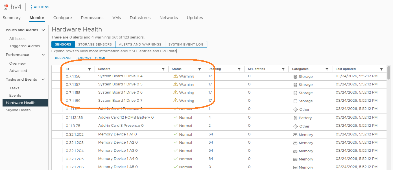Open the Sensors column filter icon
Viewport: 393px width, 170px height.
click(163, 69)
